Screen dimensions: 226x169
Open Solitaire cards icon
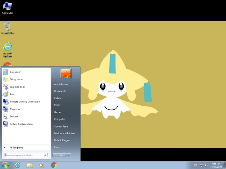point(5,117)
